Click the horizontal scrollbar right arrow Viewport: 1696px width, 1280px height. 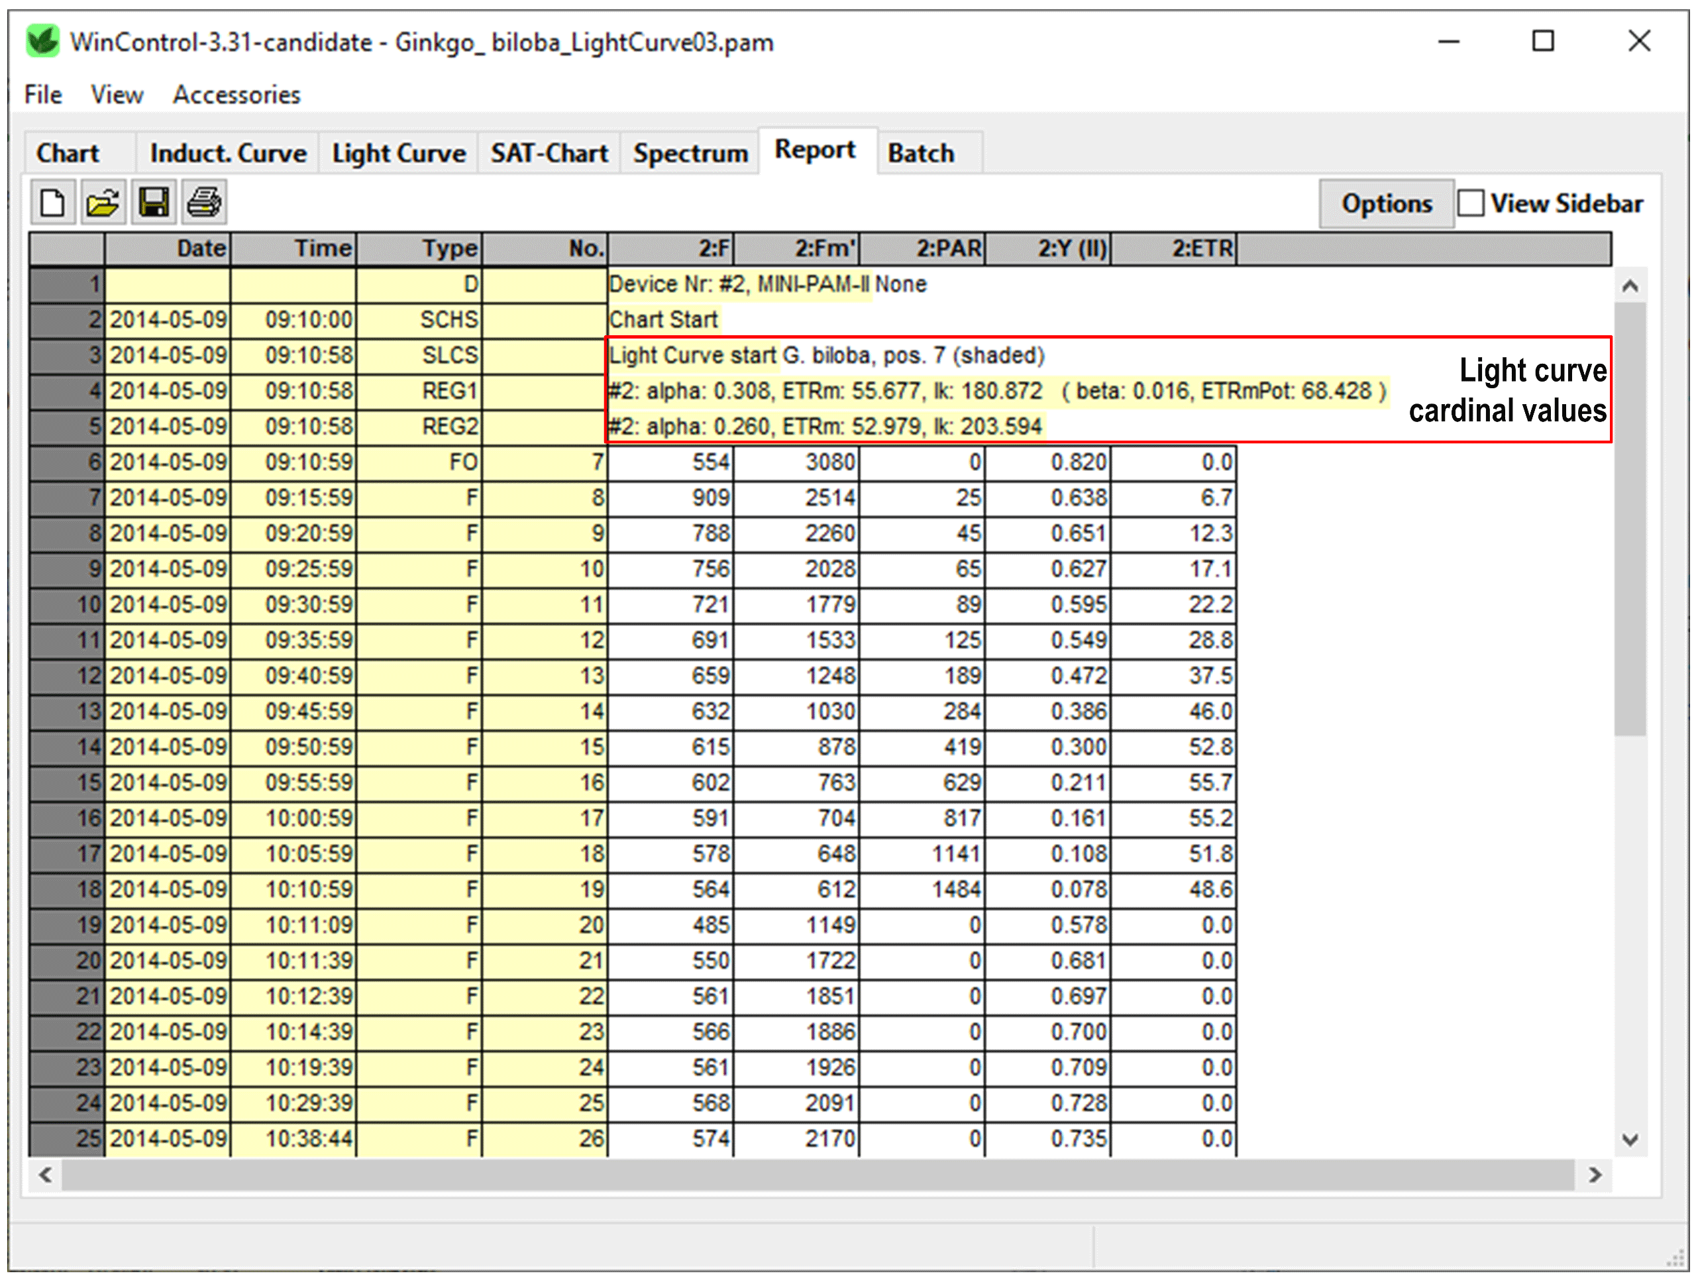pos(1595,1175)
